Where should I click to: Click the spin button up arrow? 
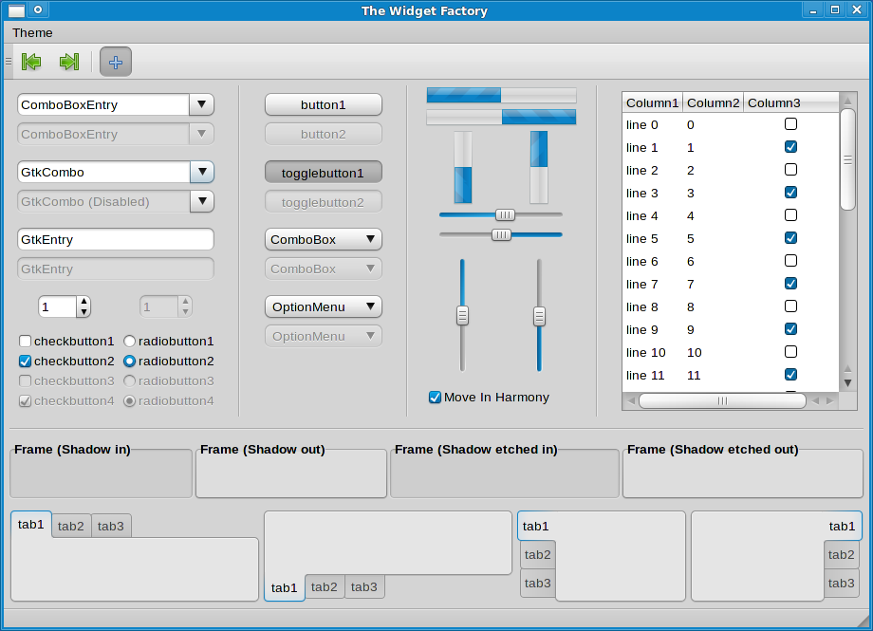click(x=84, y=302)
